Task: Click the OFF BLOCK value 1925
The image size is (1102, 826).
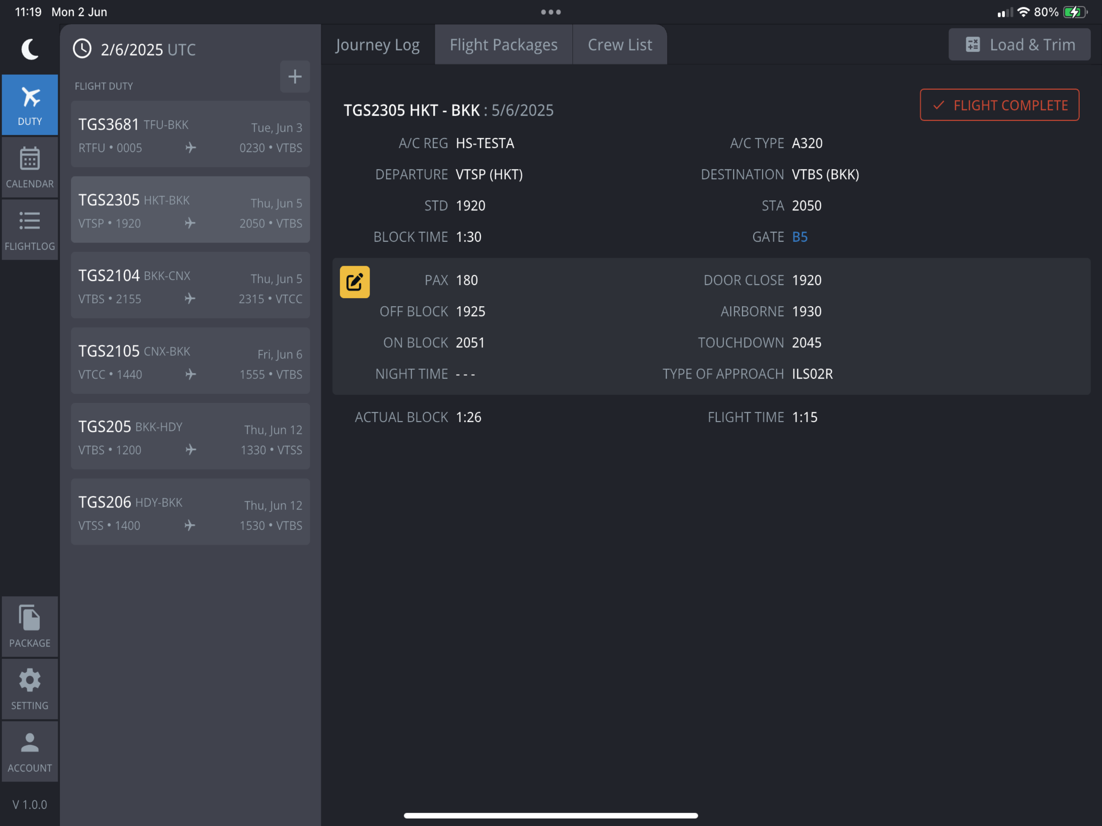Action: pyautogui.click(x=470, y=312)
